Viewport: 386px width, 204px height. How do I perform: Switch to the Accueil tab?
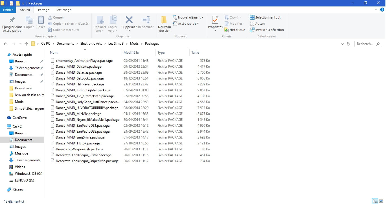coord(25,10)
